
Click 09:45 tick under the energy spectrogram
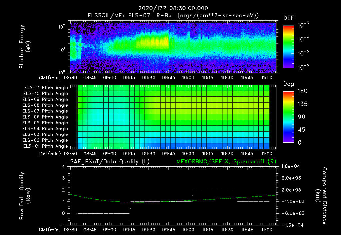(169, 78)
